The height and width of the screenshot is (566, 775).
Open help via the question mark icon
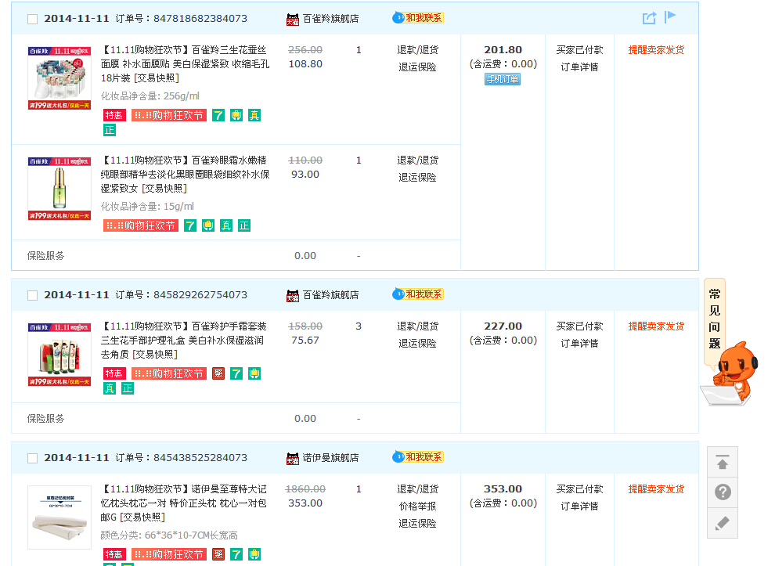pyautogui.click(x=722, y=492)
